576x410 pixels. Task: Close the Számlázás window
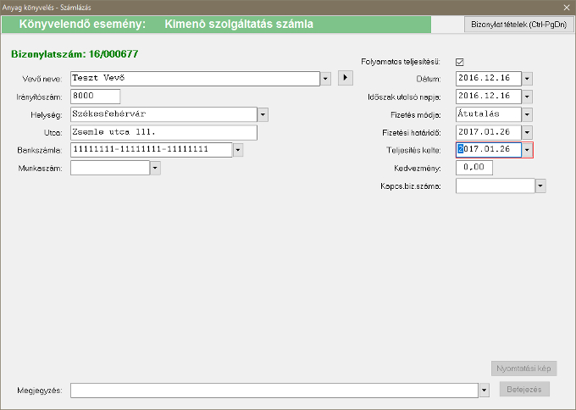566,7
